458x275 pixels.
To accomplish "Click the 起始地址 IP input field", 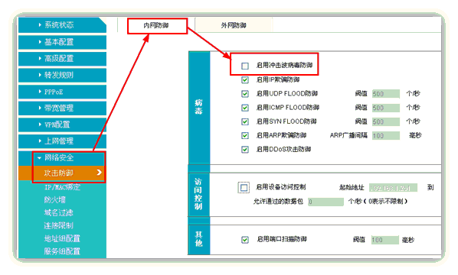I will tap(393, 188).
